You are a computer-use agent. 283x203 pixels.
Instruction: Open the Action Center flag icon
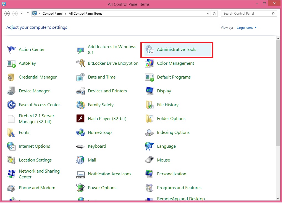[x=11, y=50]
